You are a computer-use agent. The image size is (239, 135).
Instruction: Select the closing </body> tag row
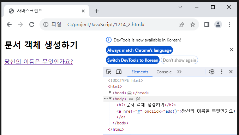pyautogui.click(x=170, y=123)
